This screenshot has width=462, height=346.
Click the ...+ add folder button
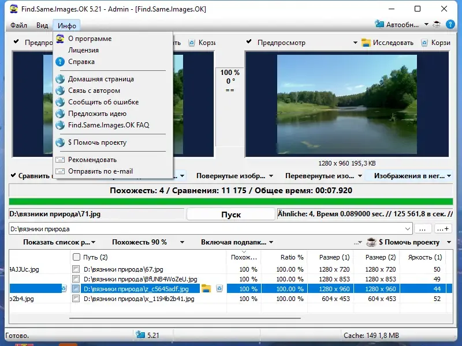tap(443, 228)
